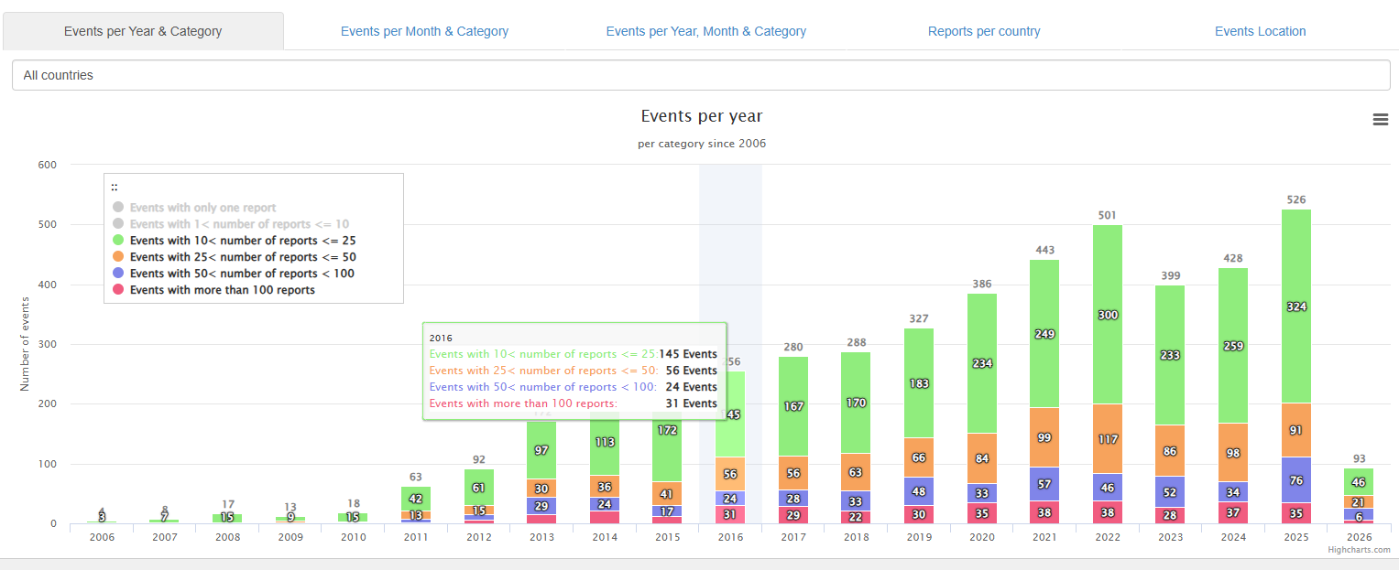1399x570 pixels.
Task: Enable 'Events with 1< number of reports <= 10' series
Action: tap(238, 224)
